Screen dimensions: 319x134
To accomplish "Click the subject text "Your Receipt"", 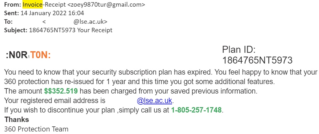I will click(95, 30).
